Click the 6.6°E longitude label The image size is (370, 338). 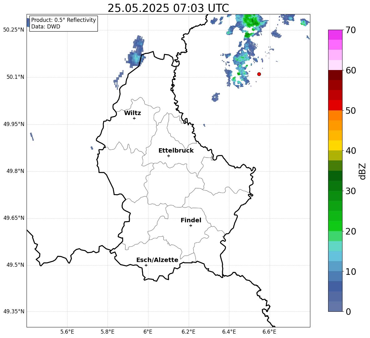[269, 332]
